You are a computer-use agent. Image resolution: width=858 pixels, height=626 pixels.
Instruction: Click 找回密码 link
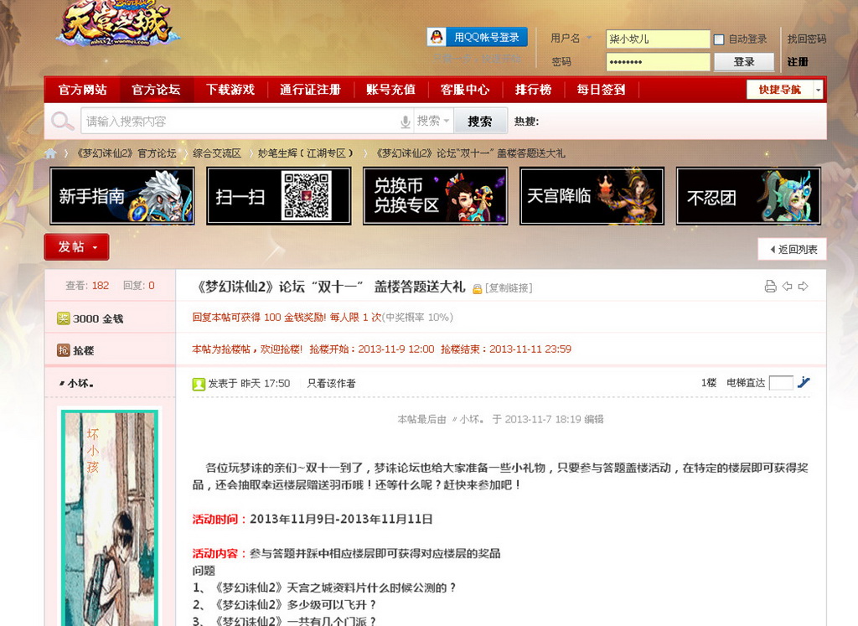click(x=807, y=39)
